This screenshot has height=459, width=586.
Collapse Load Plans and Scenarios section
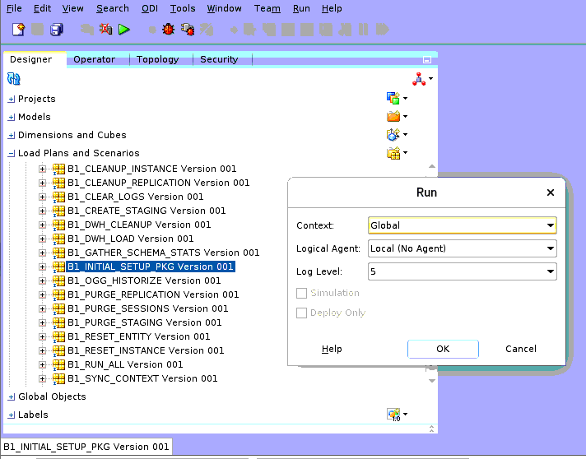12,153
